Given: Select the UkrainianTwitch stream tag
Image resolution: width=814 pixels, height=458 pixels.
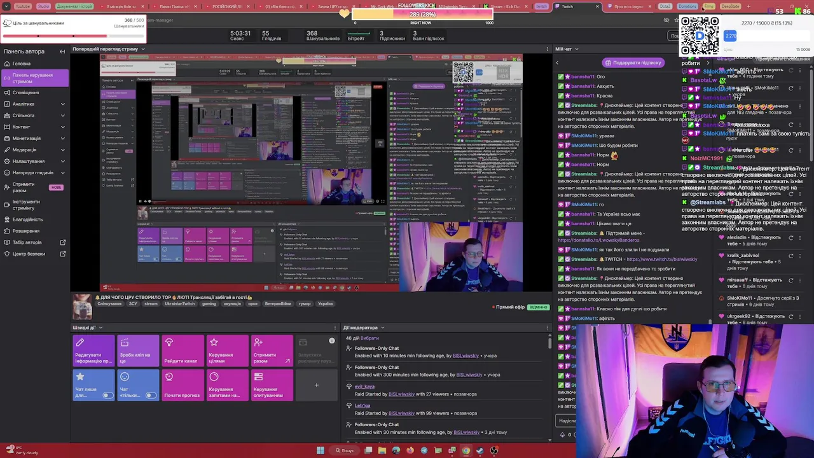Looking at the screenshot, I should click(x=180, y=304).
